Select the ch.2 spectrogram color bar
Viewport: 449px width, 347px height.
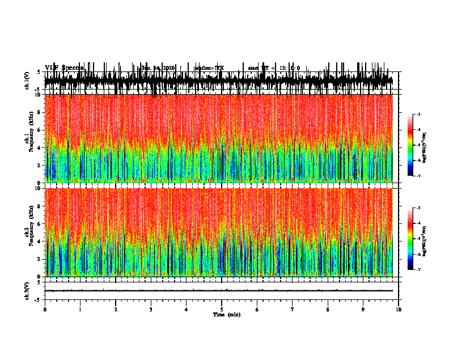pos(410,239)
